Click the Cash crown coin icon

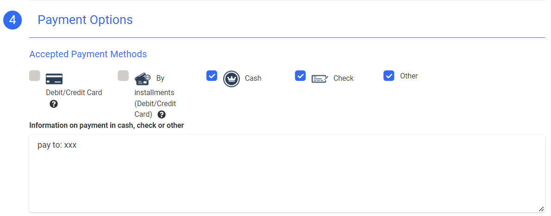(231, 78)
